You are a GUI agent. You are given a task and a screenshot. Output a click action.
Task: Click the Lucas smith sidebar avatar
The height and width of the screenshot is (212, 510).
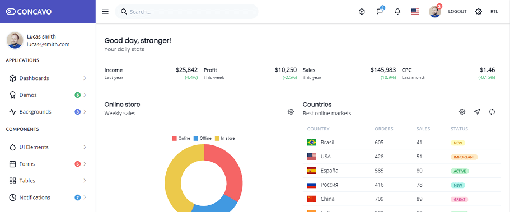[x=15, y=40]
